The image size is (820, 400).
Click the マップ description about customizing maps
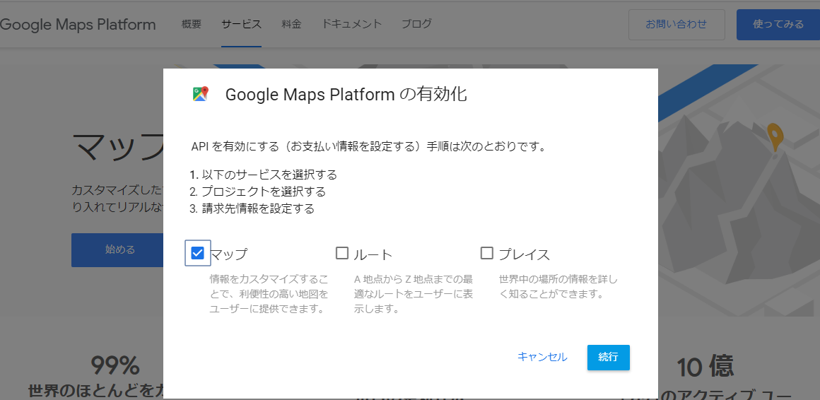[x=270, y=293]
